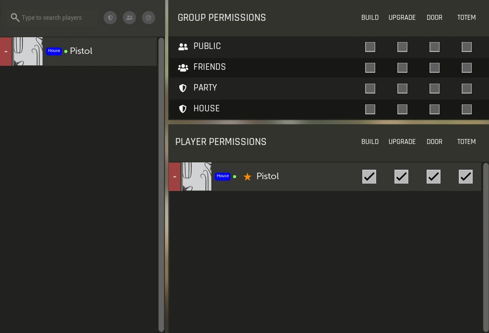Click the shield icon beside PARTY
The image size is (489, 333).
point(183,88)
